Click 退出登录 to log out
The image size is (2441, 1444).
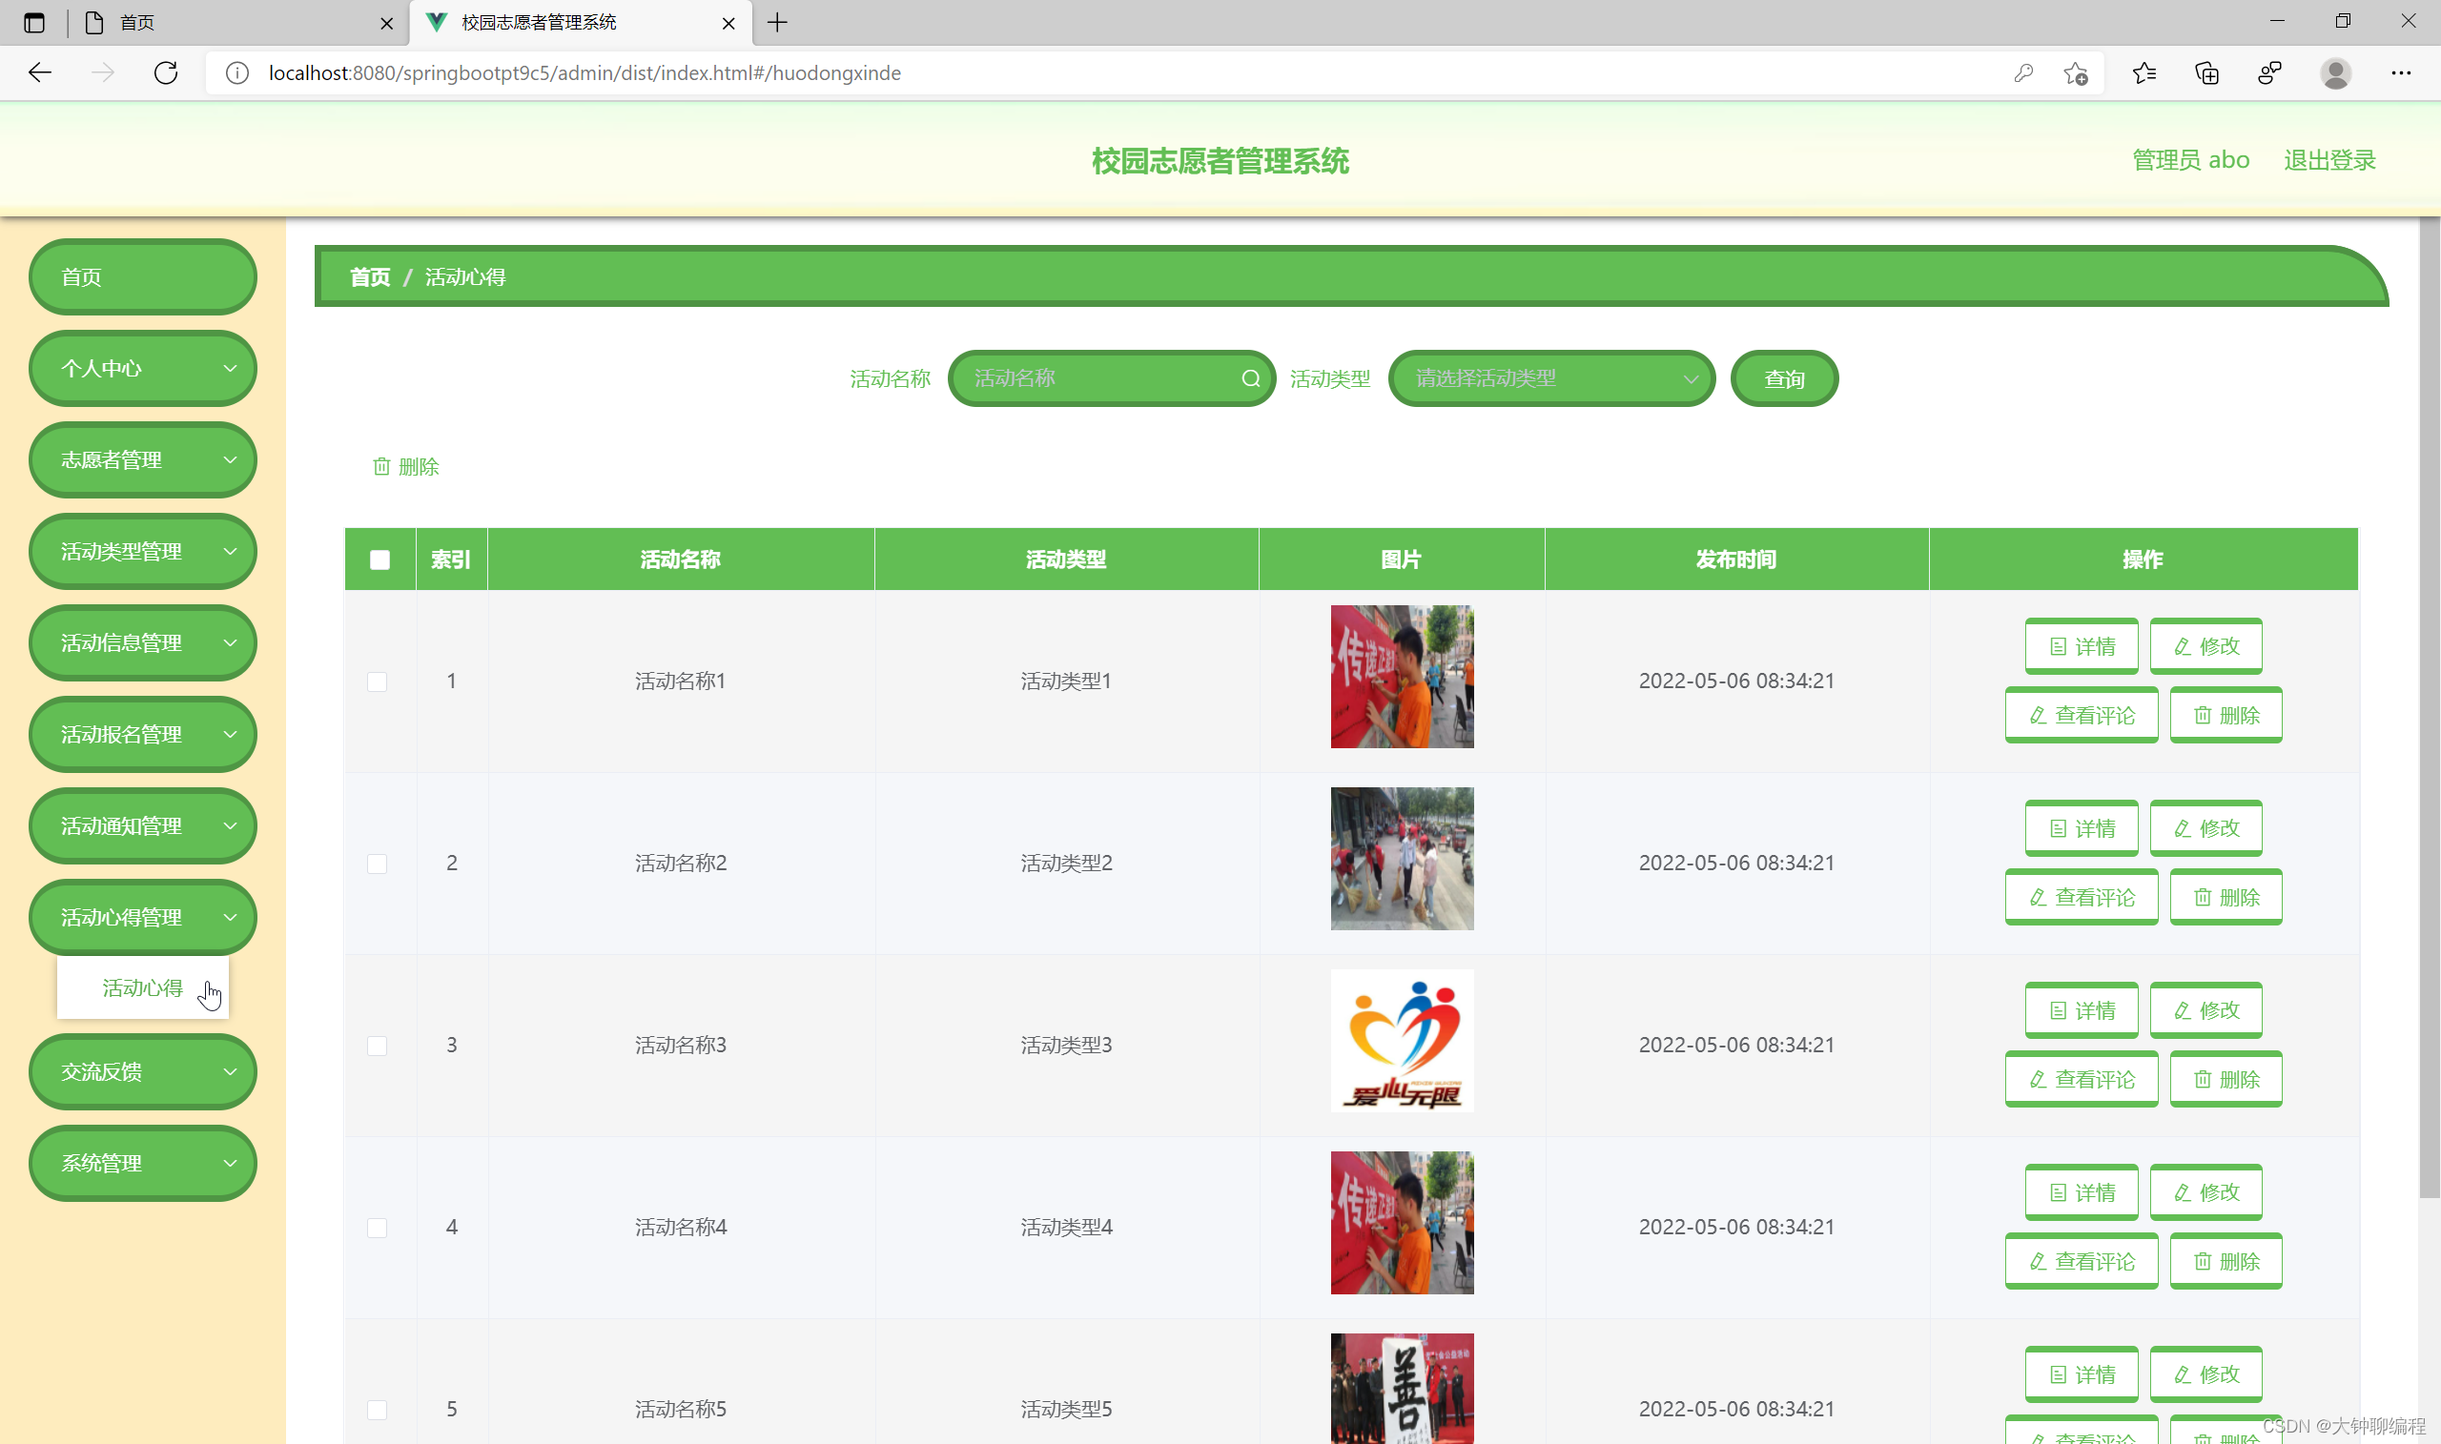point(2329,160)
